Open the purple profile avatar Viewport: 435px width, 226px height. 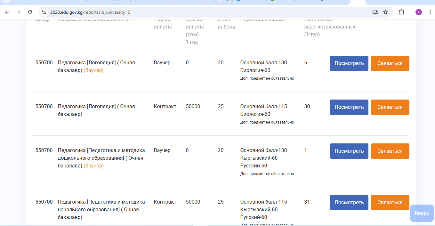coord(418,12)
